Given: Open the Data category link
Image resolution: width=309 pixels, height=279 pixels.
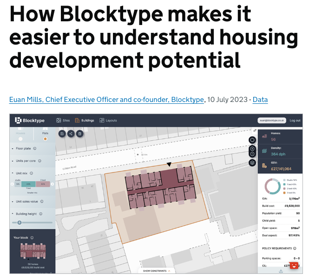Looking at the screenshot, I should 260,100.
